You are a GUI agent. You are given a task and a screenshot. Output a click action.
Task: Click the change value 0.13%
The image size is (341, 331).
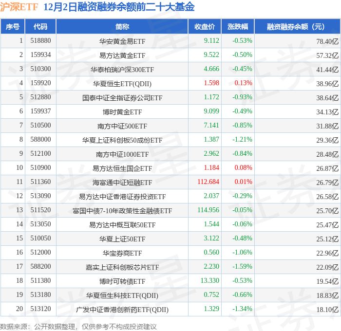243,83
